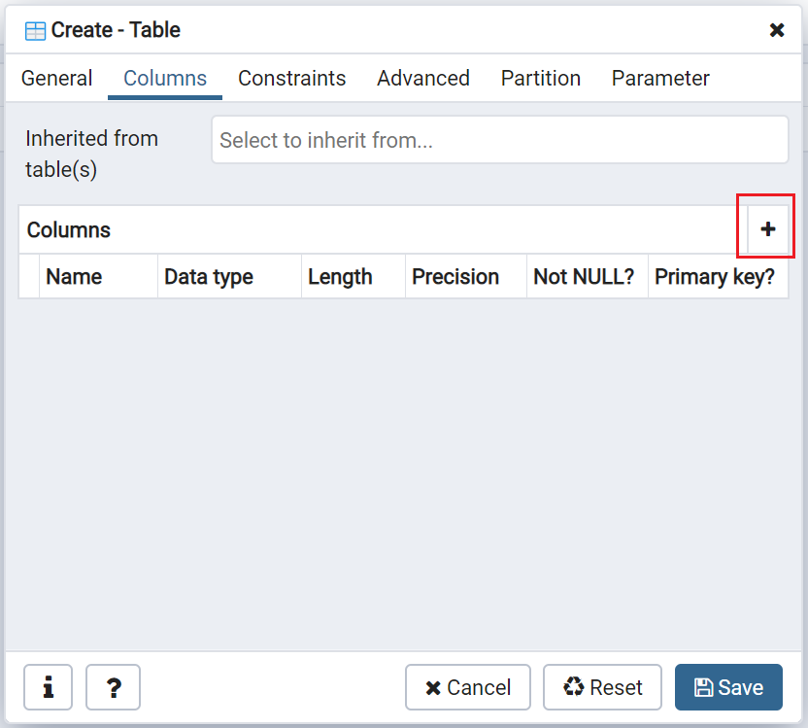Image resolution: width=808 pixels, height=728 pixels.
Task: Click the table icon in the title bar
Action: point(35,30)
